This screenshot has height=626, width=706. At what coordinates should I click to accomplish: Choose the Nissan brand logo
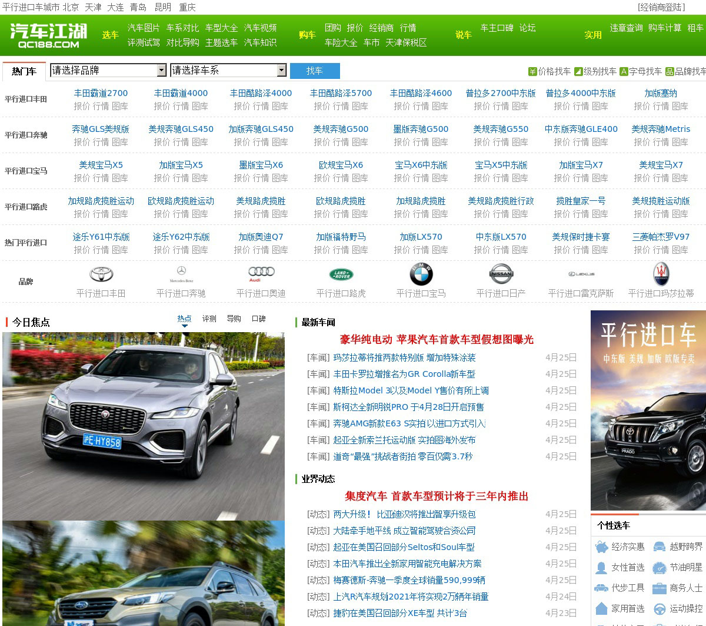(x=501, y=274)
